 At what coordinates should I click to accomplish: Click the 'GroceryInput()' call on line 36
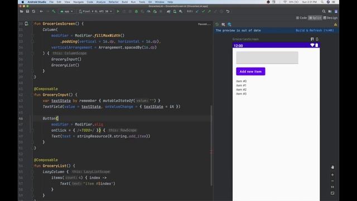pyautogui.click(x=66, y=59)
